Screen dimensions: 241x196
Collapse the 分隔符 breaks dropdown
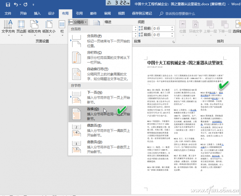click(78, 22)
